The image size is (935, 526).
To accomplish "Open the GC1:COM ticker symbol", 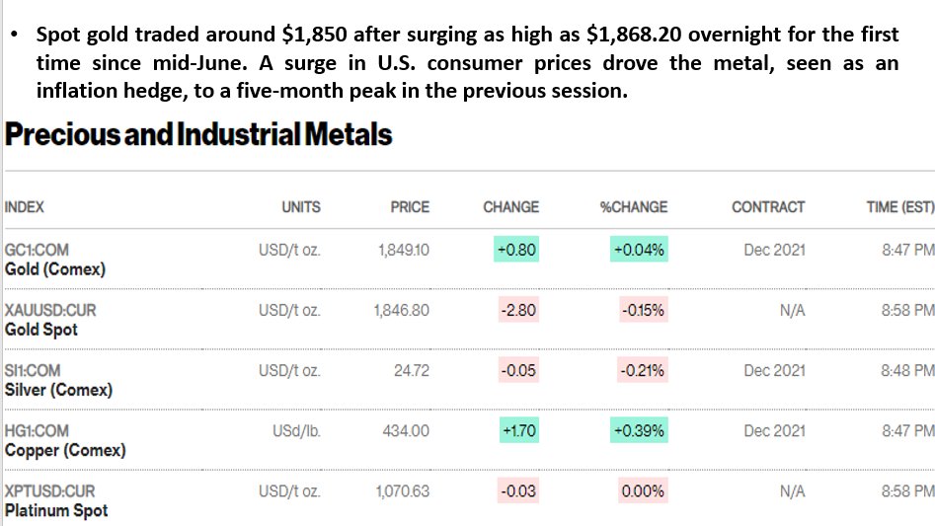I will [x=37, y=250].
